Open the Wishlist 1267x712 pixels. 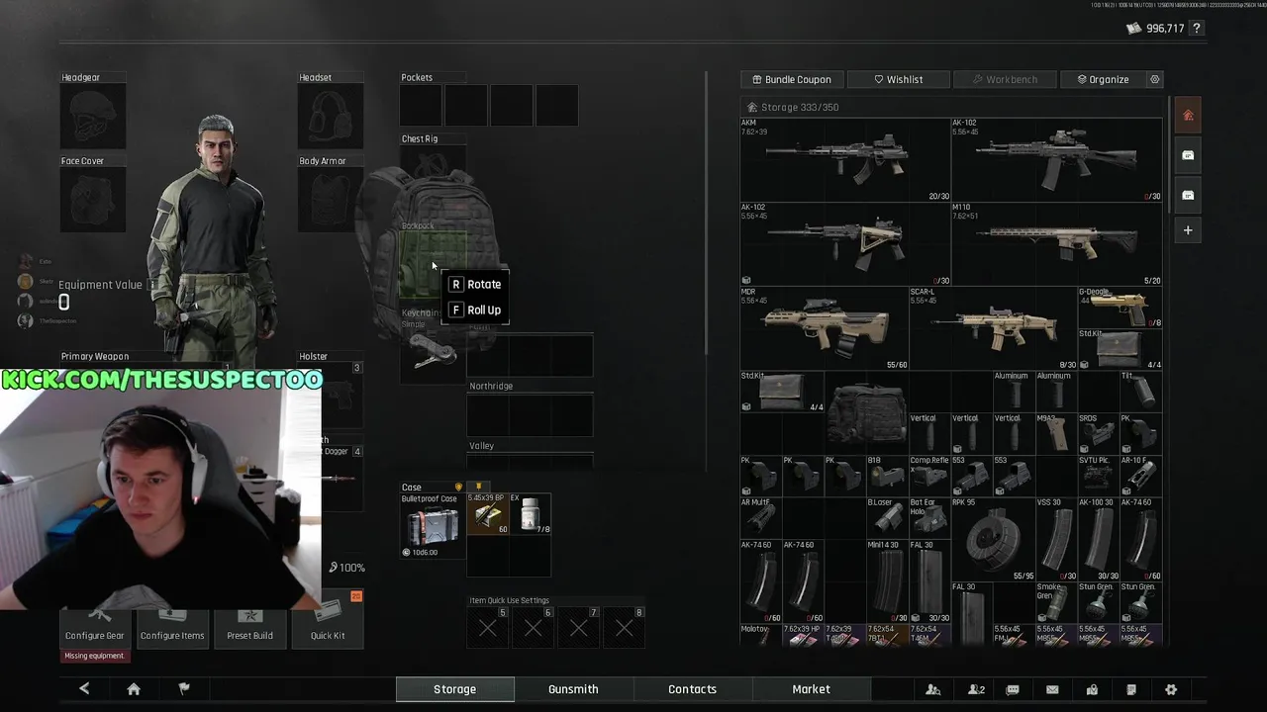(x=898, y=79)
